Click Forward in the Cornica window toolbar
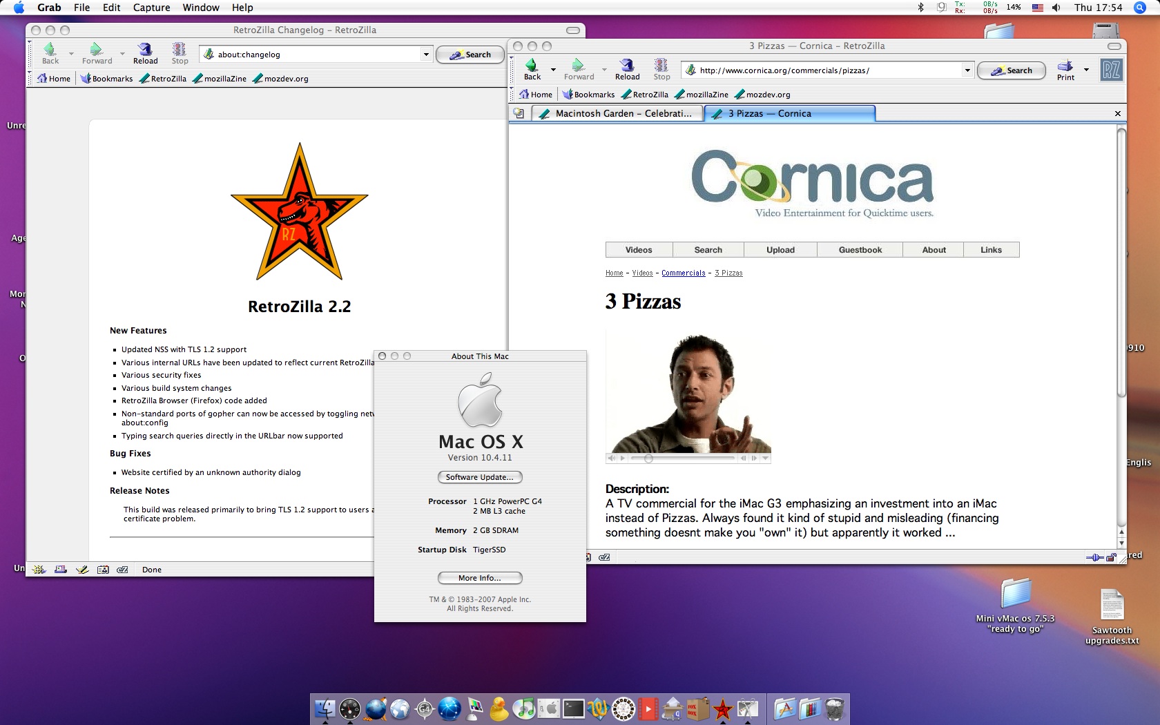 [579, 69]
